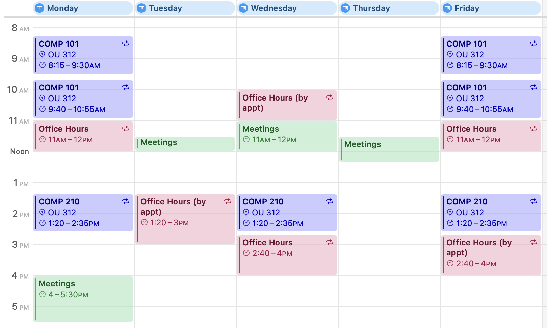Open Thursday's Meetings event
Image resolution: width=547 pixels, height=328 pixels.
(x=388, y=148)
